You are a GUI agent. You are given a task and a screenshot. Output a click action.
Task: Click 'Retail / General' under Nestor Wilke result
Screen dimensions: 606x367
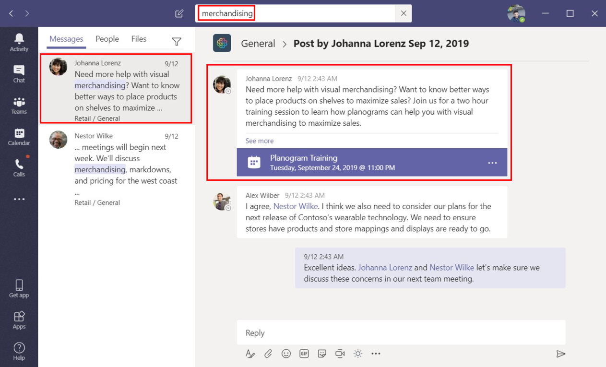pos(97,203)
